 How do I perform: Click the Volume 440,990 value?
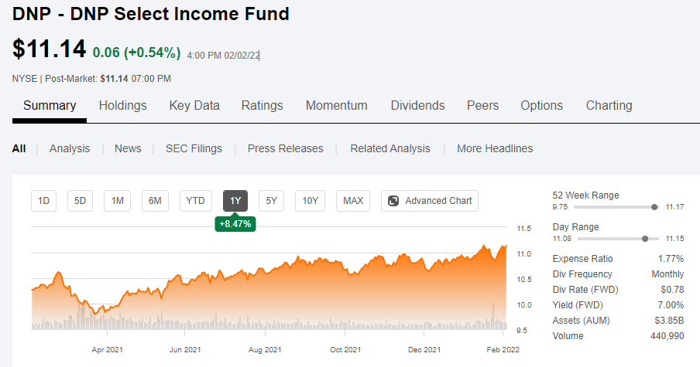667,336
